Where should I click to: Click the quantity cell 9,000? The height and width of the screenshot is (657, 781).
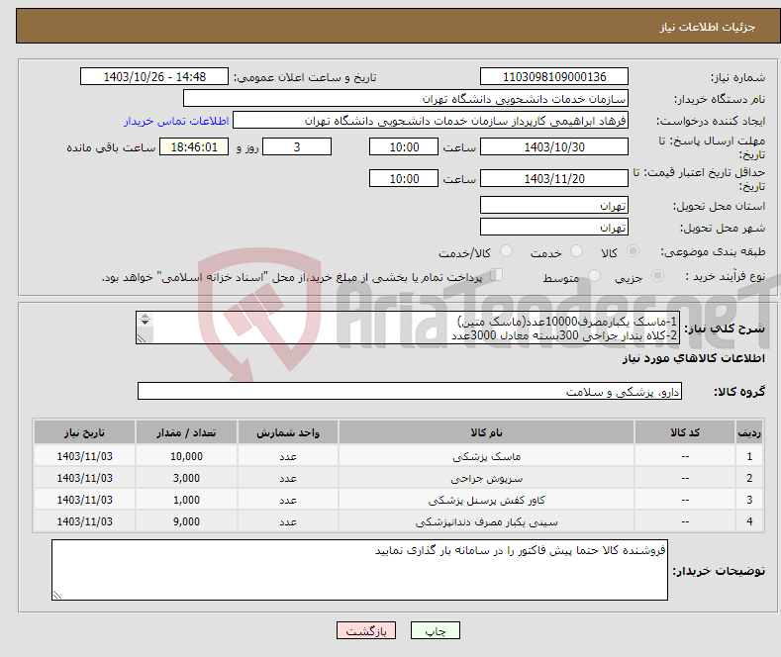pos(186,522)
